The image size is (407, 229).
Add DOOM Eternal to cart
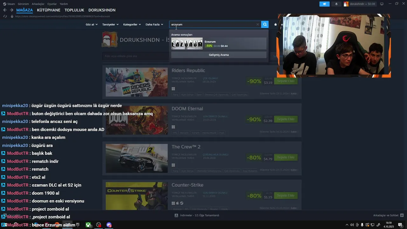[286, 119]
